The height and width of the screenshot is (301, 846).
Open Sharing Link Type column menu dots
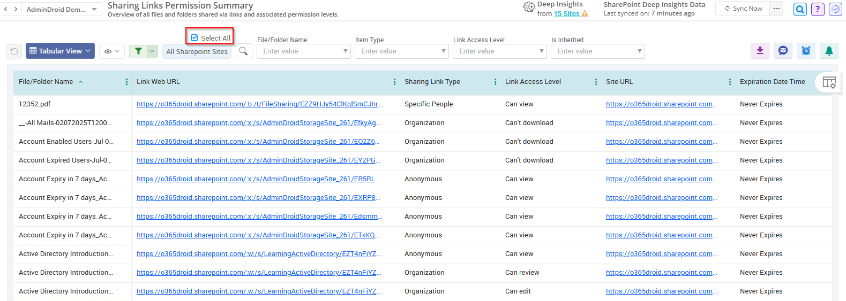[495, 82]
